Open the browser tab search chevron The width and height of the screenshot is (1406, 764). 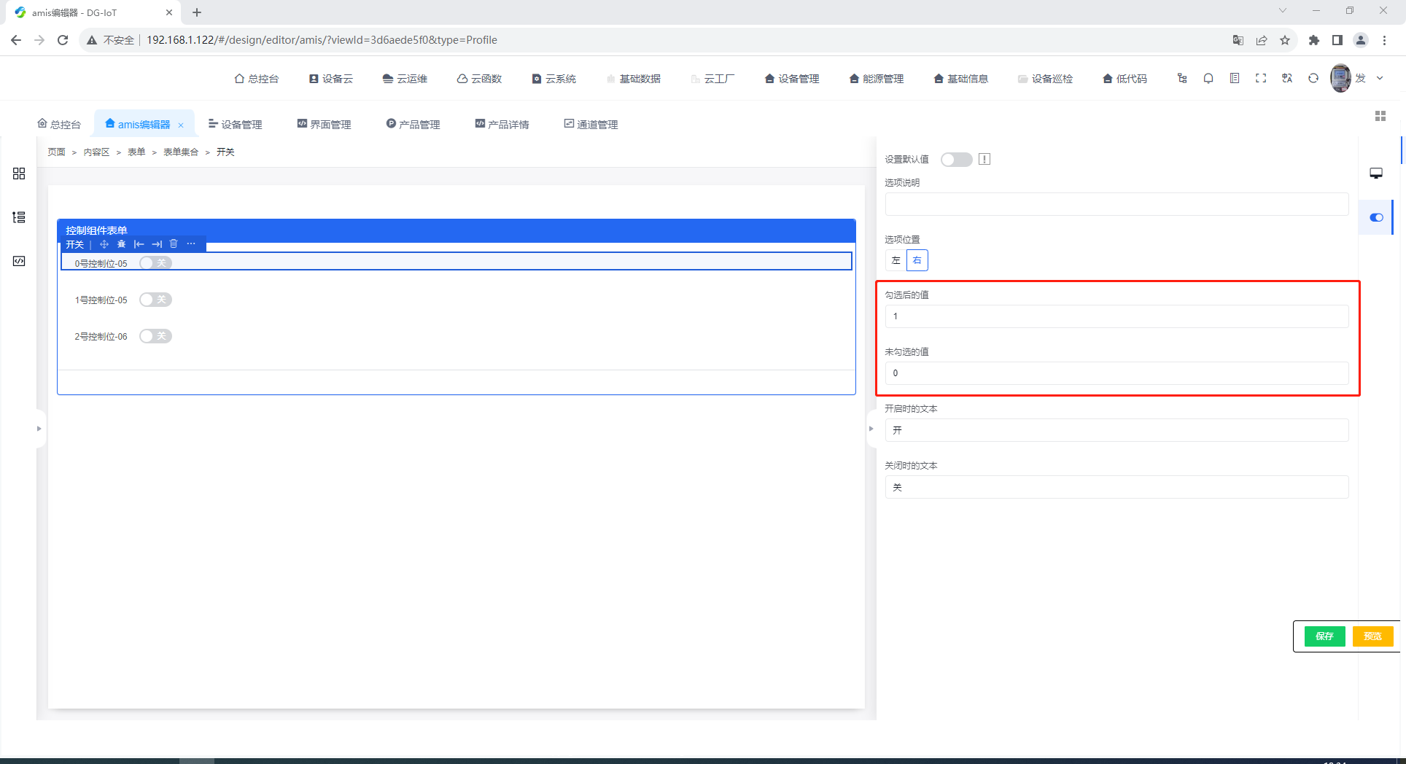[1283, 11]
